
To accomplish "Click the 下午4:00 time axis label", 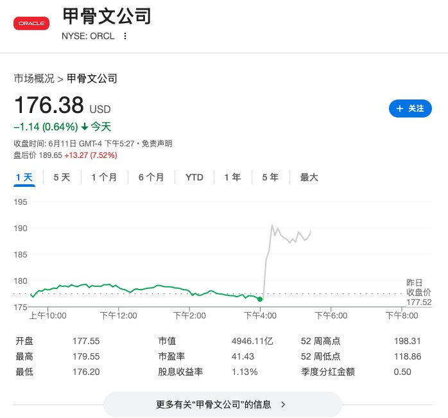I will pyautogui.click(x=260, y=316).
